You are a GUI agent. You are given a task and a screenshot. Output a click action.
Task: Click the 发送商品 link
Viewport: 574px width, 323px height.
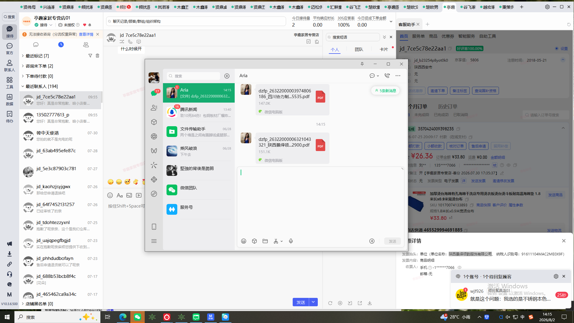coord(555,195)
